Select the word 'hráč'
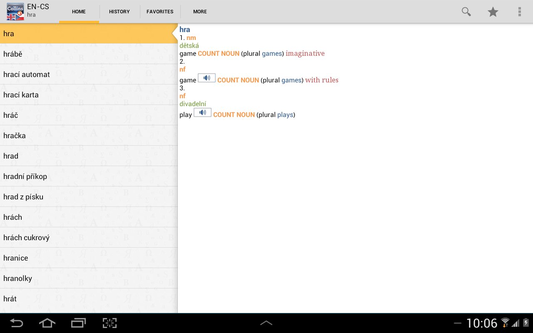This screenshot has height=333, width=533. pos(89,115)
